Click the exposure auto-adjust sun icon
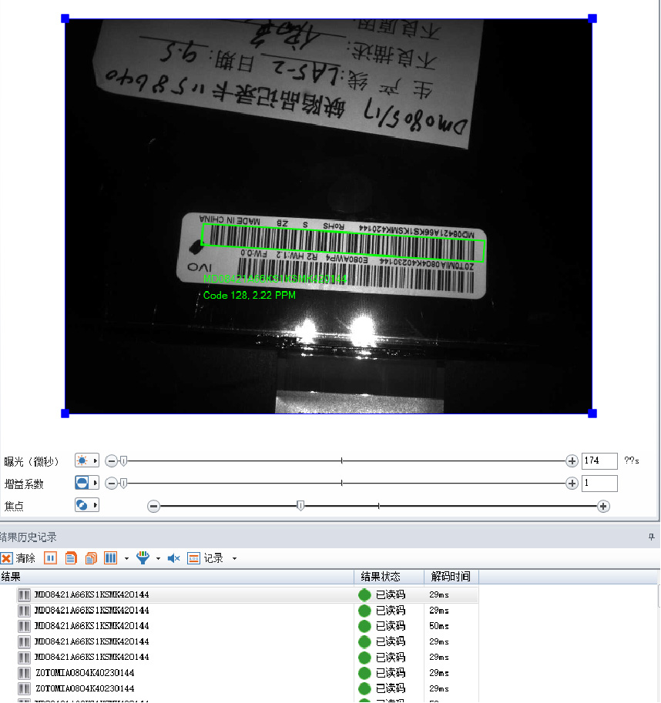661x703 pixels. (x=82, y=460)
